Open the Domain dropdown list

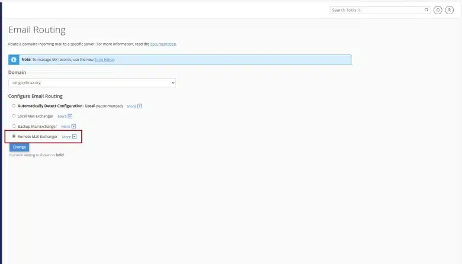pyautogui.click(x=92, y=83)
